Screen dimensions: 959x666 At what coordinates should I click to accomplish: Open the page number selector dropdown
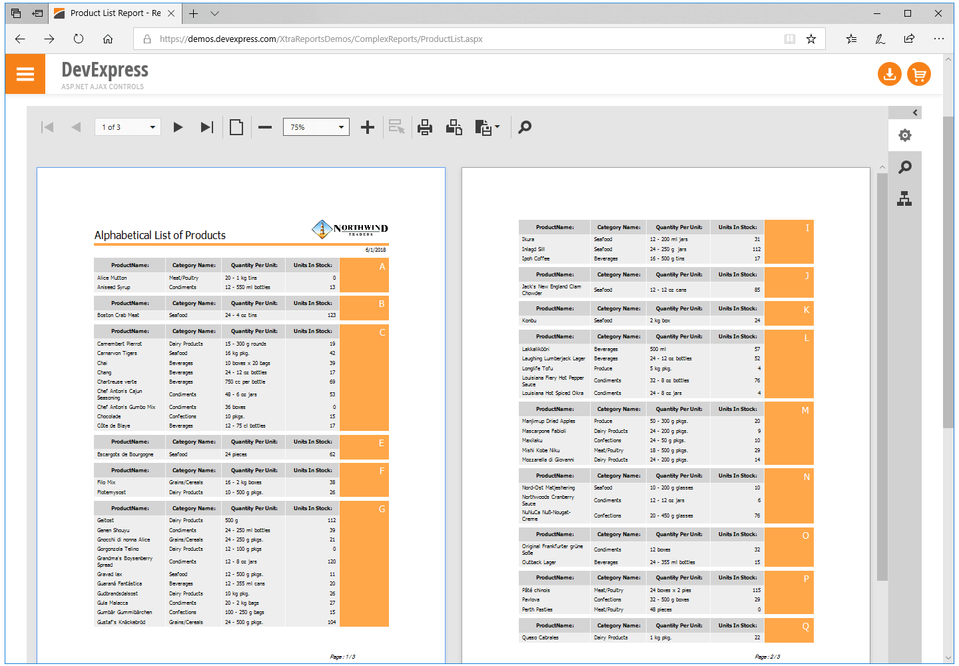[152, 127]
